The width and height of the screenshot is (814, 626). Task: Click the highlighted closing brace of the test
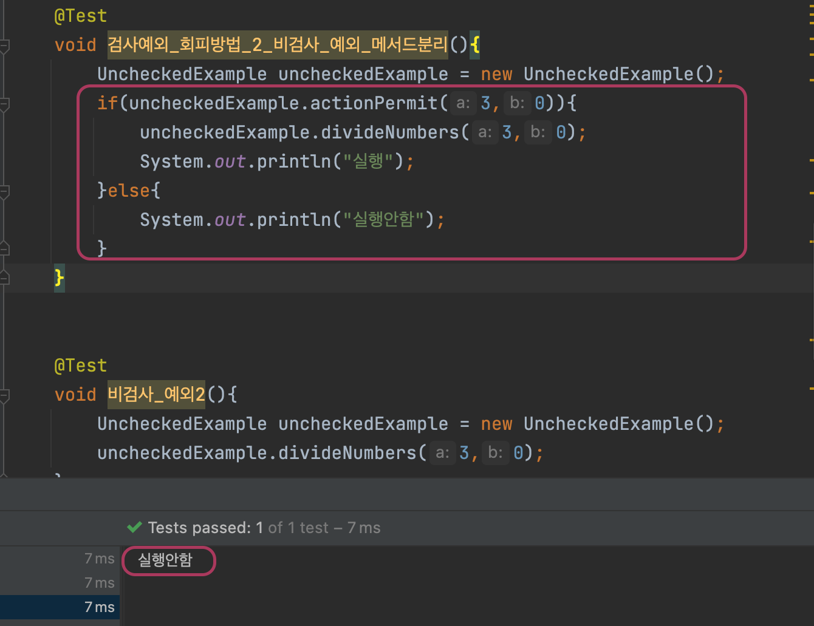point(58,277)
